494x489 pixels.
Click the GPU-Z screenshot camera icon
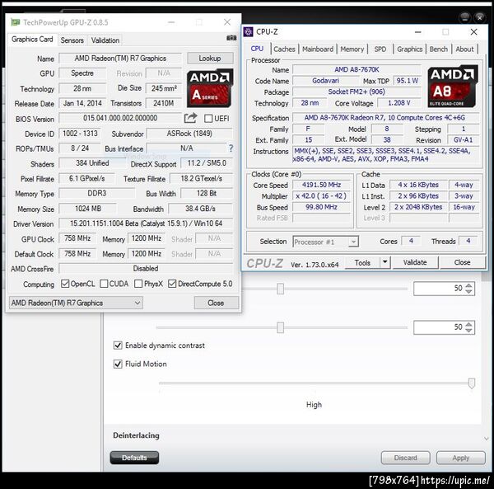pos(231,38)
